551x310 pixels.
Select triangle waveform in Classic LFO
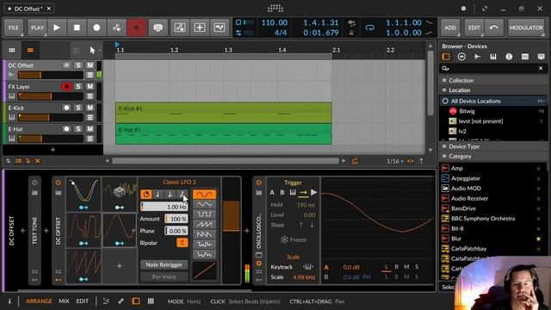(204, 204)
